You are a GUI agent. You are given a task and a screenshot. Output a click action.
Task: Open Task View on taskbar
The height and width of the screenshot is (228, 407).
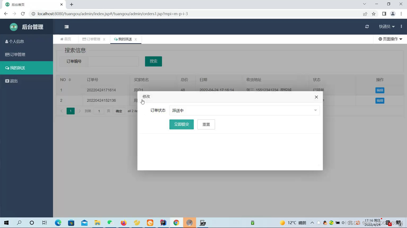[45, 223]
